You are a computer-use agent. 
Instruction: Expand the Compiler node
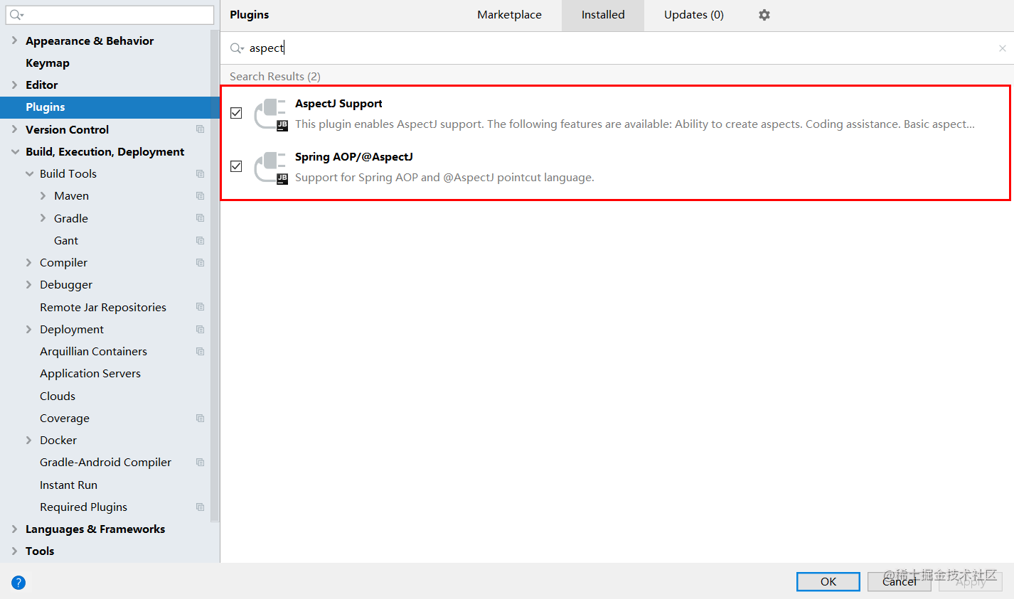[28, 262]
